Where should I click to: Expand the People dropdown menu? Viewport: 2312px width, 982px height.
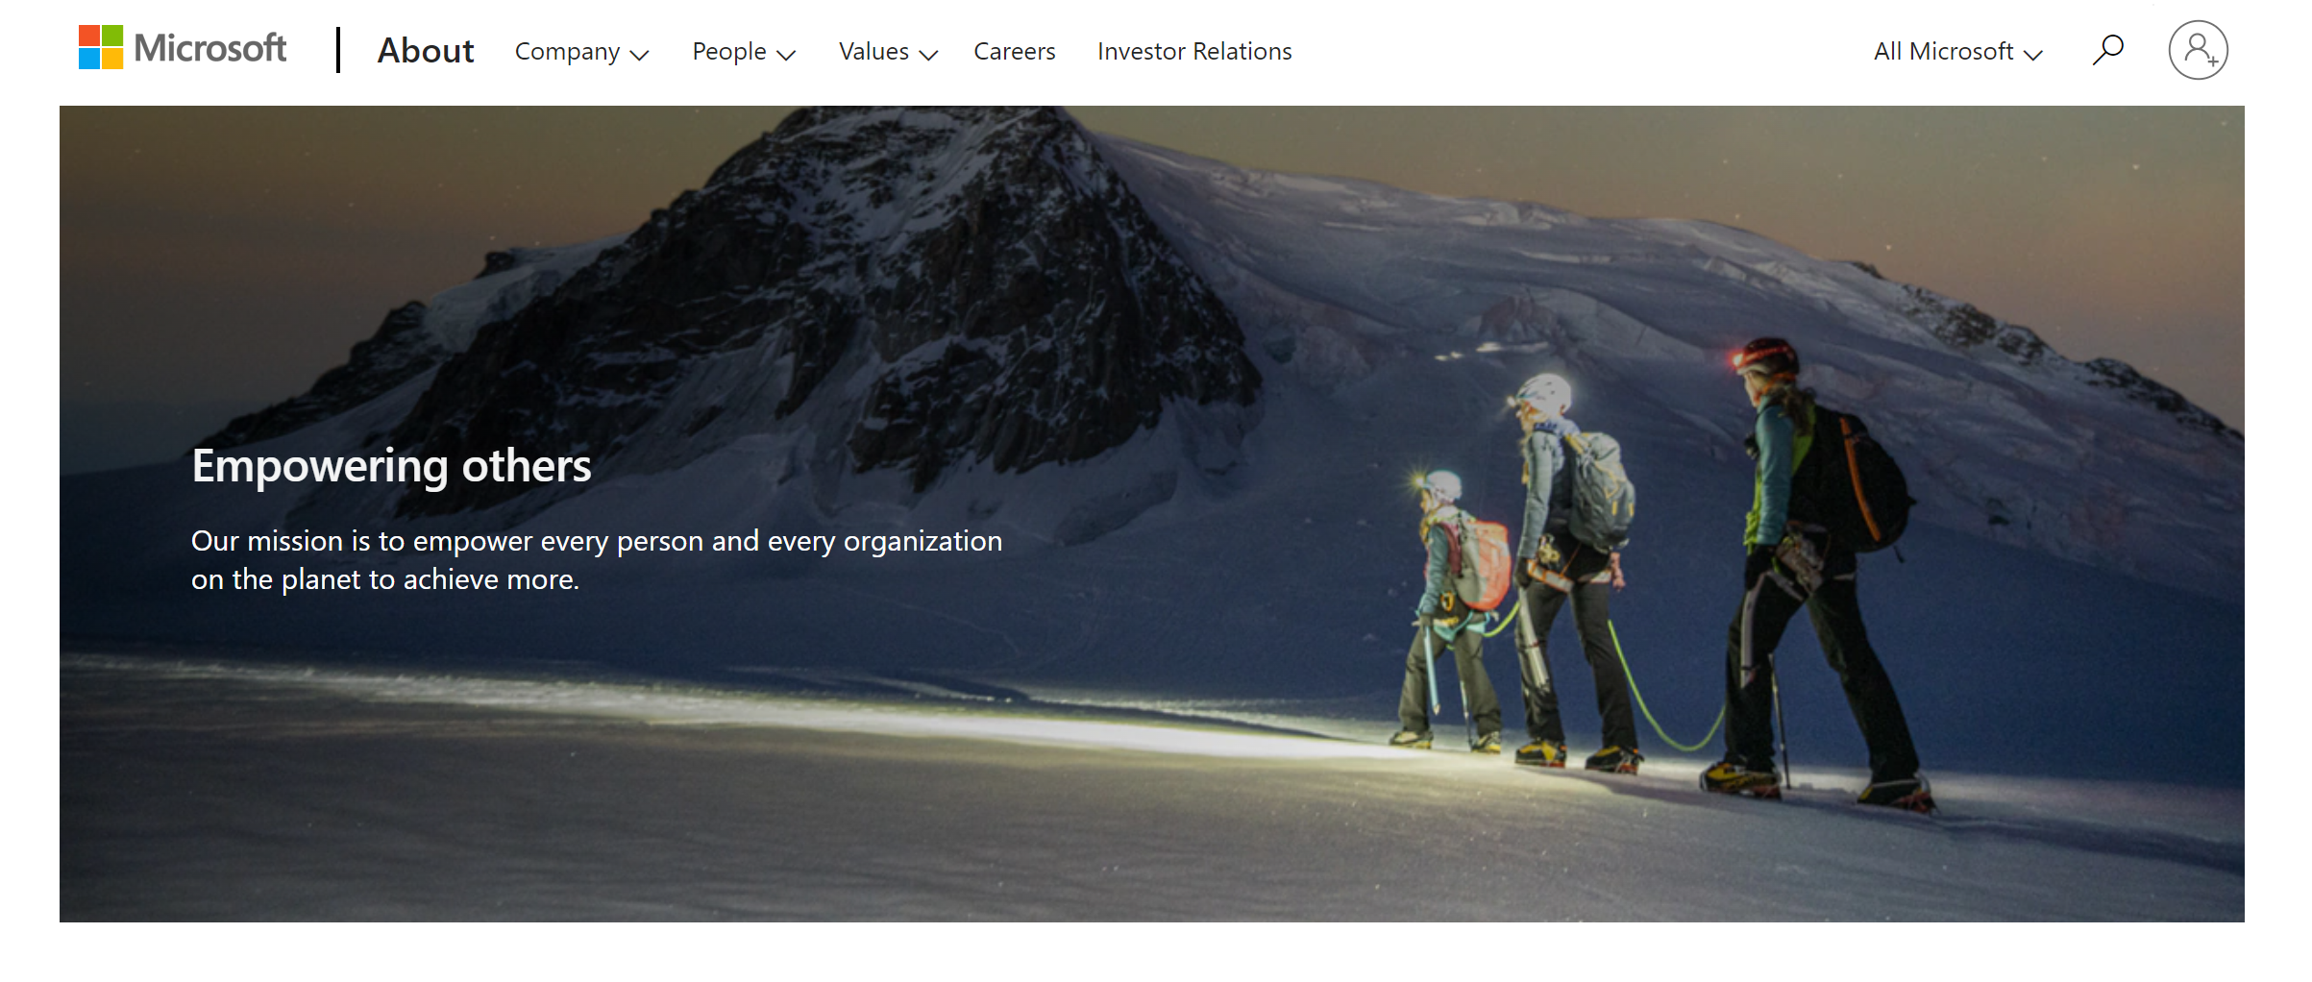744,52
